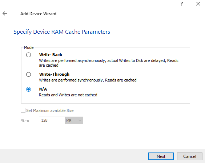
Task: Enable the Set Maximum available Size checkbox
Action: coord(23,110)
